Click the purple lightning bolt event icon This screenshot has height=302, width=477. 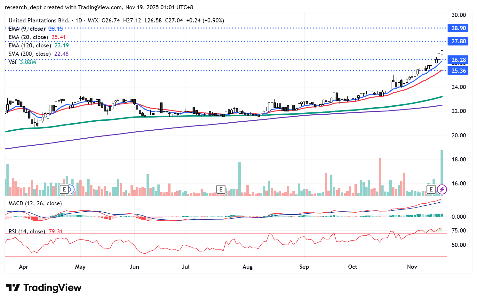[x=442, y=190]
